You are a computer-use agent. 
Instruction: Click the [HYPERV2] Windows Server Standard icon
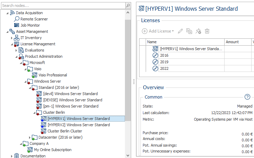[x=44, y=125]
